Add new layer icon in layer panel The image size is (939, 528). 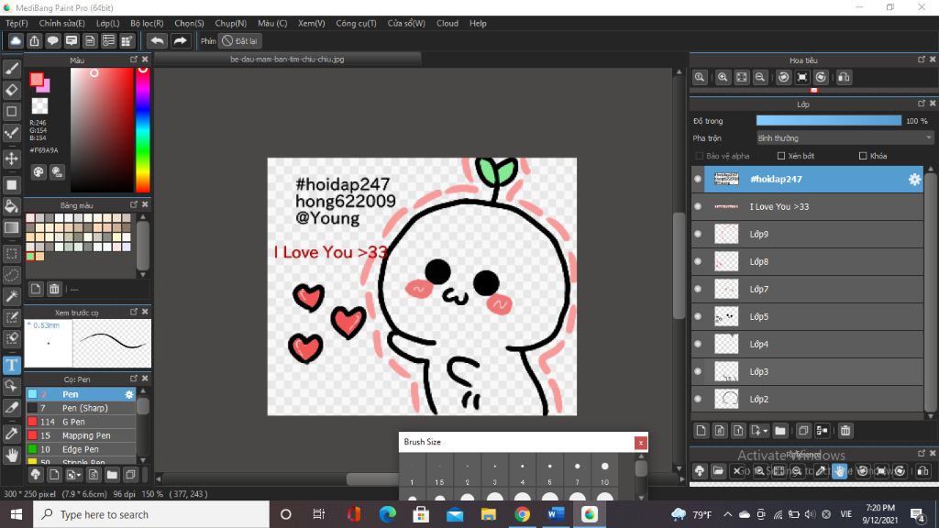click(x=701, y=431)
